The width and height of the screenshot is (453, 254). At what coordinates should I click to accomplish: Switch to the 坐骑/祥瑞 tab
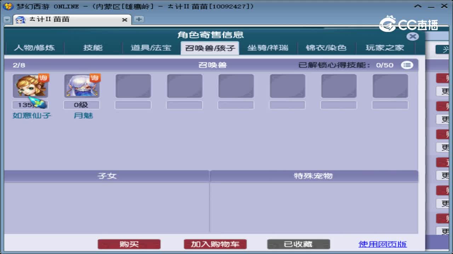(268, 48)
